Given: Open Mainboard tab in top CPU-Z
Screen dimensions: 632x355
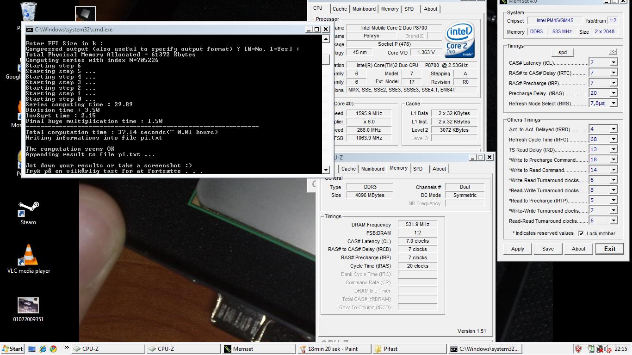Looking at the screenshot, I should (x=364, y=9).
